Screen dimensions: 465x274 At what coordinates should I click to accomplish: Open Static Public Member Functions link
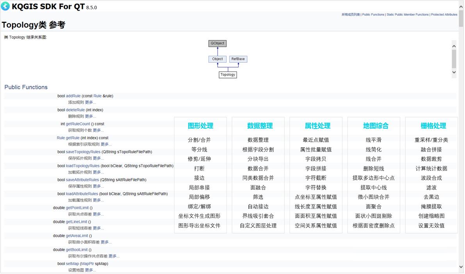pyautogui.click(x=407, y=15)
